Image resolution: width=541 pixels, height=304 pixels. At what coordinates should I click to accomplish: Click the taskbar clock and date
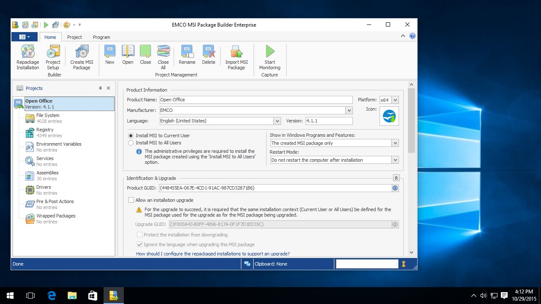coord(524,295)
